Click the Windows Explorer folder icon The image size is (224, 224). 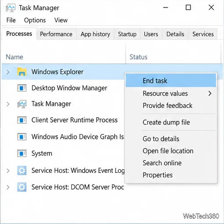pos(22,72)
